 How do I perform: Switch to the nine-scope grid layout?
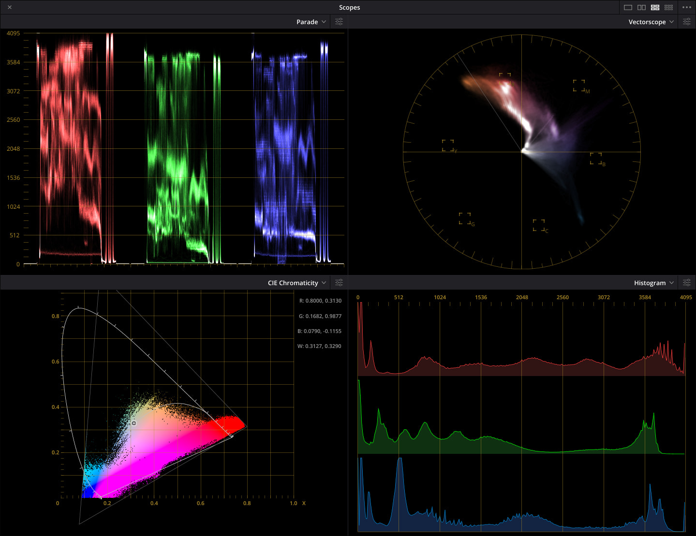668,7
